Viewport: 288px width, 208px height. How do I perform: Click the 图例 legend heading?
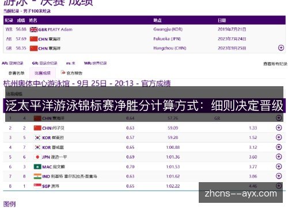(x=9, y=204)
